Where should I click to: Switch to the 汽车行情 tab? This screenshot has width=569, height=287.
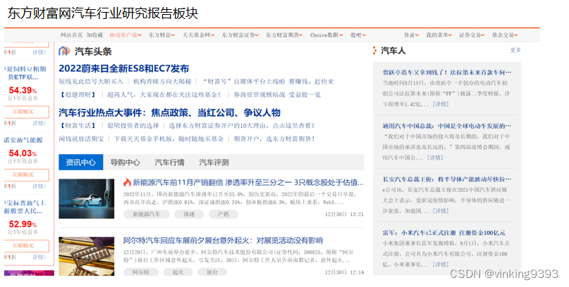(169, 162)
